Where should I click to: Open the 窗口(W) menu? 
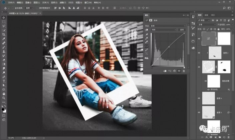(88, 3)
